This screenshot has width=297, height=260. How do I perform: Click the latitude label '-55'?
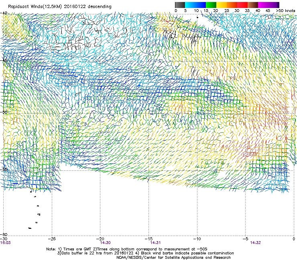click(x=4, y=169)
